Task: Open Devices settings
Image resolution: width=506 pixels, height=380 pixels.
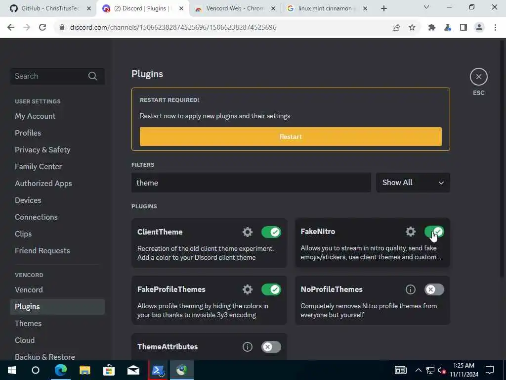Action: pyautogui.click(x=28, y=200)
